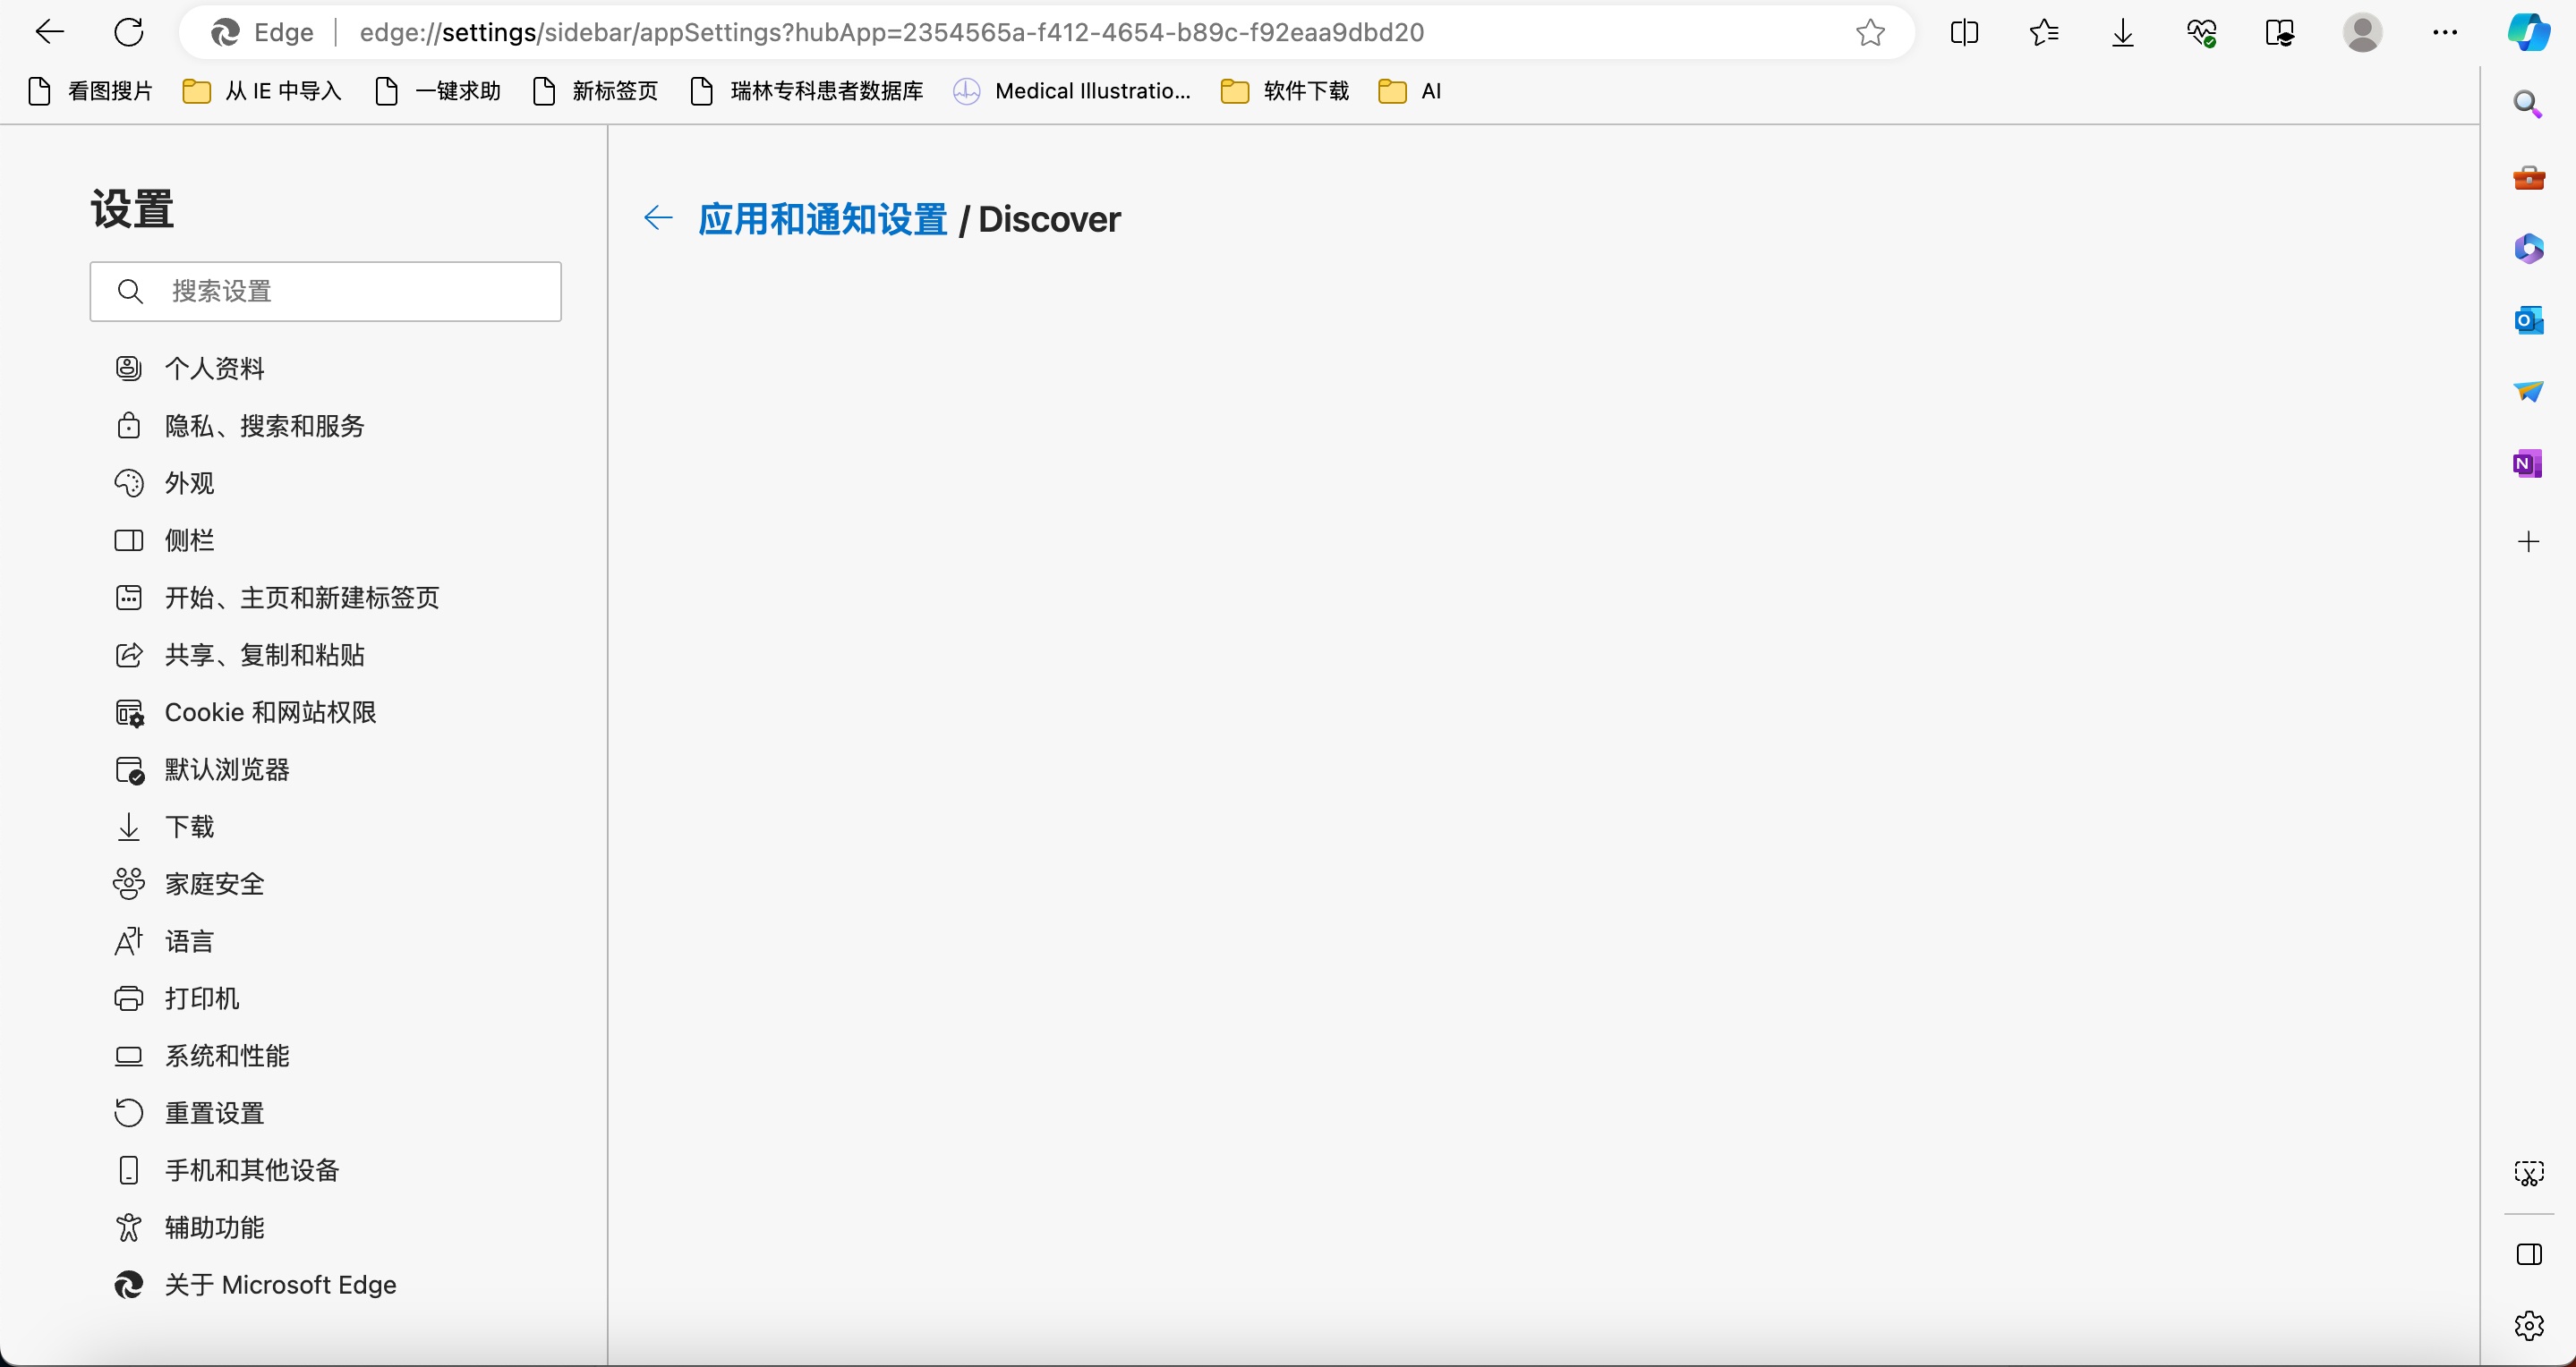Open the OneNote sidebar icon

click(x=2528, y=463)
